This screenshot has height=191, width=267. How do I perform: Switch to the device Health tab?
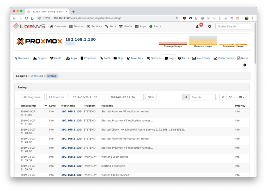coord(56,58)
